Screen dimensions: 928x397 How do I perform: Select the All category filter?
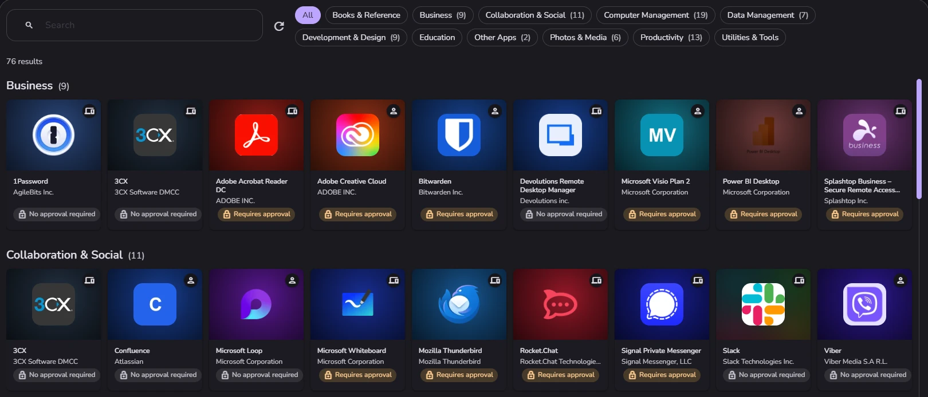click(308, 15)
